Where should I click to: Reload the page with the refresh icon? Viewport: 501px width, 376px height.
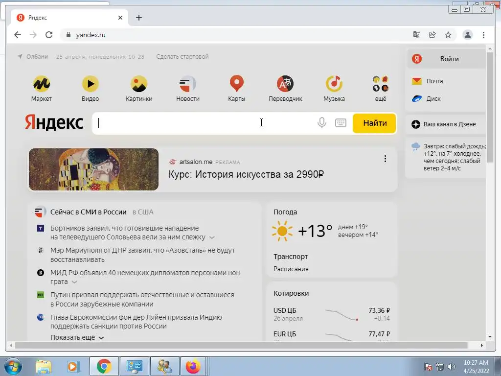[x=49, y=35]
